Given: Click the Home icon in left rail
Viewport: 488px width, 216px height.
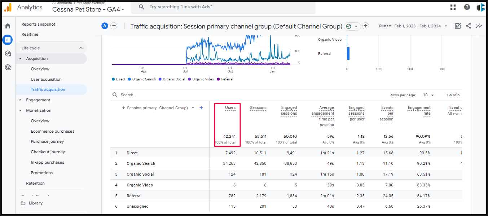Looking at the screenshot, I should [8, 26].
